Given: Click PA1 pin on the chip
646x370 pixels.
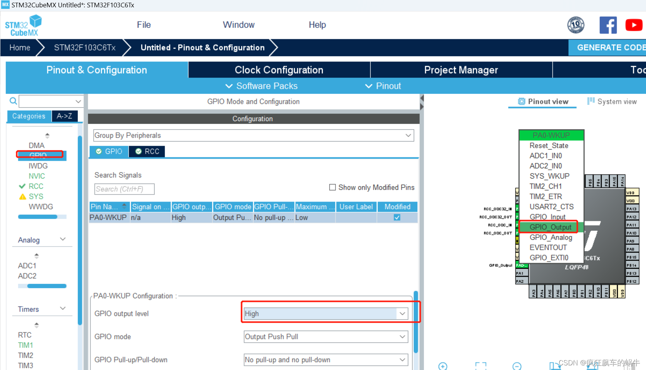Looking at the screenshot, I should [522, 273].
